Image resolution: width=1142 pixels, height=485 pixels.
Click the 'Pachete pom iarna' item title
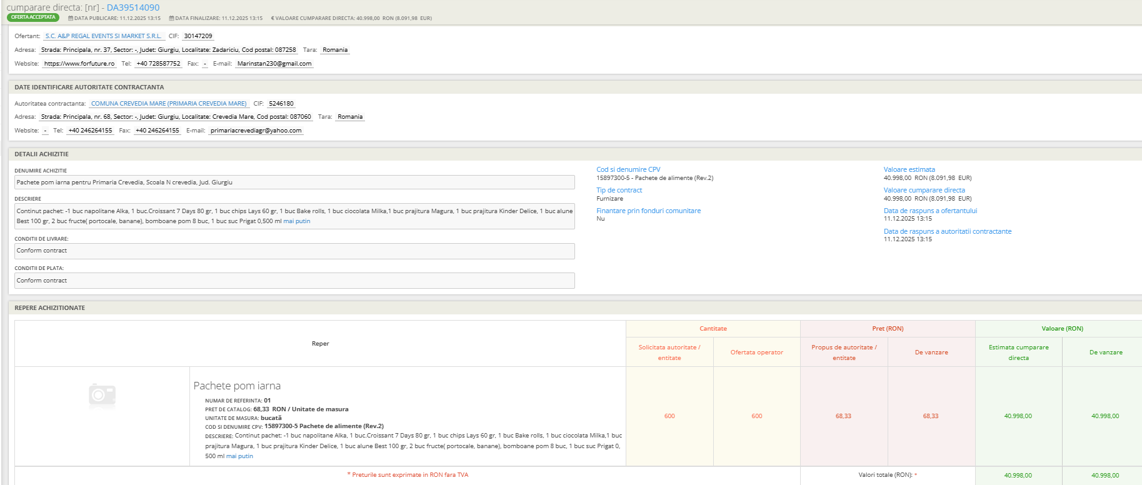[237, 386]
